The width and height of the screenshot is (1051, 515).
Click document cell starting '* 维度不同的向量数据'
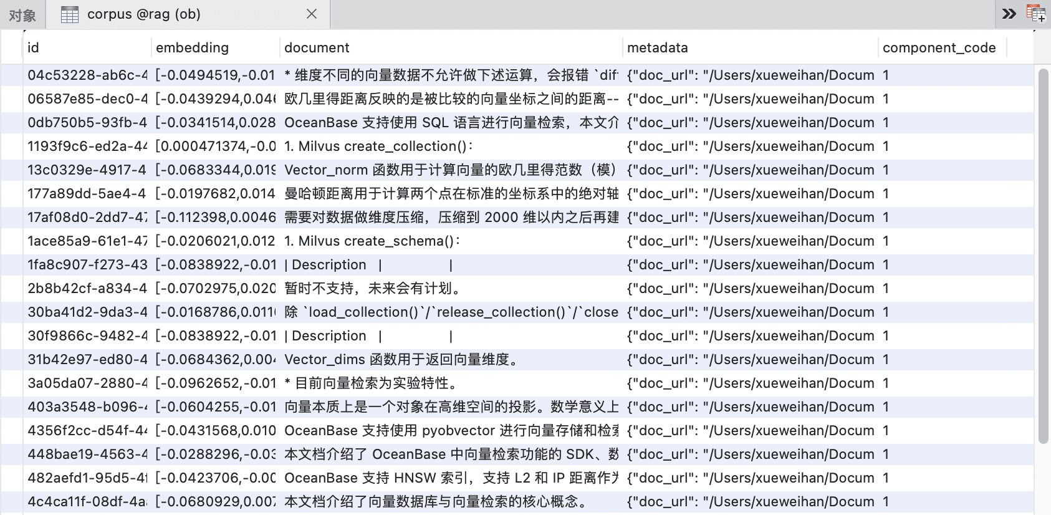451,75
